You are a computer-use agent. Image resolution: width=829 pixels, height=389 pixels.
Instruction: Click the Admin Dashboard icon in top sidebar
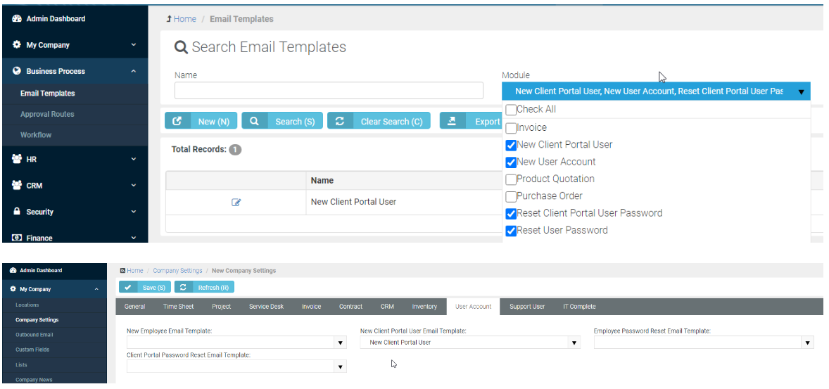point(17,19)
